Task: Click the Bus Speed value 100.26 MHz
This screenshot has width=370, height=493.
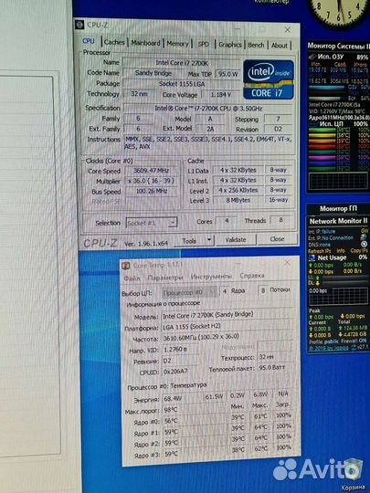Action: pyautogui.click(x=152, y=191)
